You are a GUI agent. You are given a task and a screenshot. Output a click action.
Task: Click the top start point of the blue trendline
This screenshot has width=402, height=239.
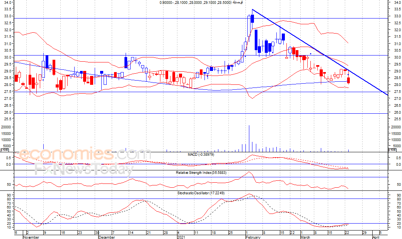point(252,9)
